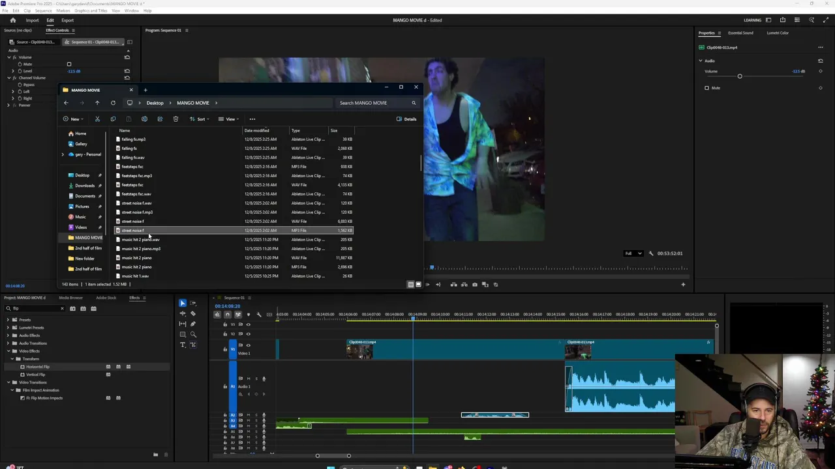Reset Audio properties in Properties panel
Screen dimensions: 835x469
point(821,61)
